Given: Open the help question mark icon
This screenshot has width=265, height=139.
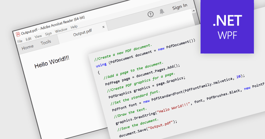Looking at the screenshot, I should (x=150, y=14).
